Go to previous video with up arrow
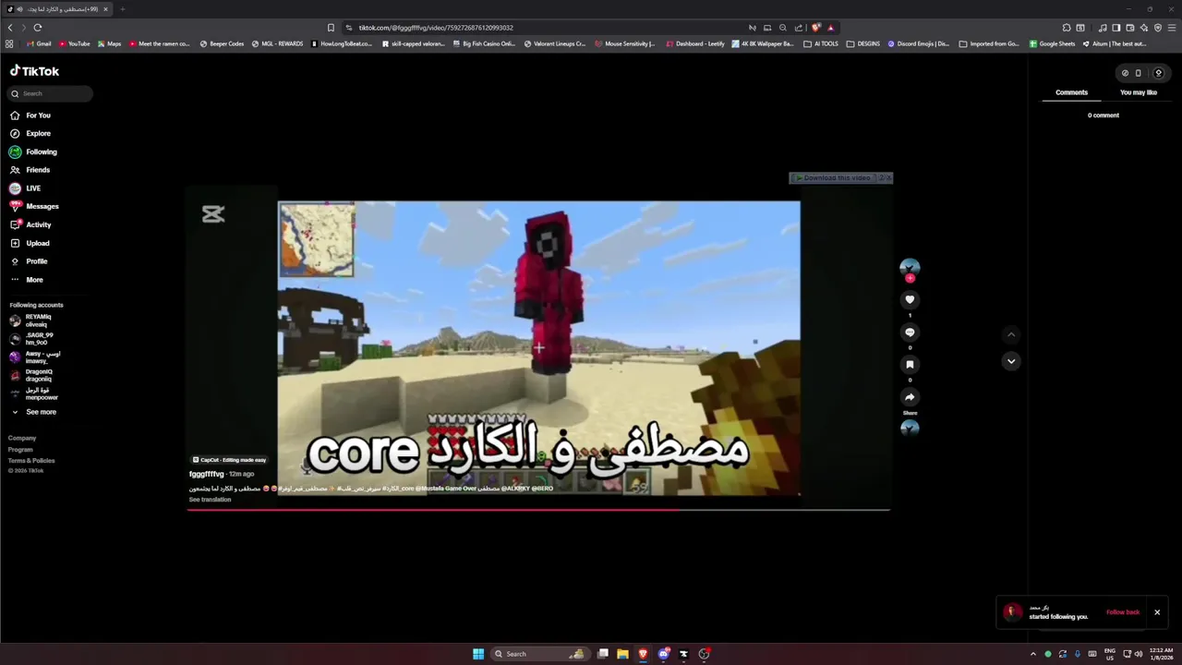The height and width of the screenshot is (665, 1182). pos(1011,334)
